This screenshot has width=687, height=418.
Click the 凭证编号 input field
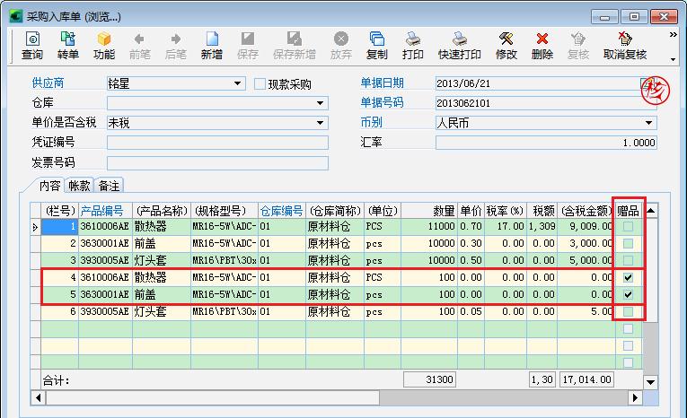pyautogui.click(x=217, y=143)
